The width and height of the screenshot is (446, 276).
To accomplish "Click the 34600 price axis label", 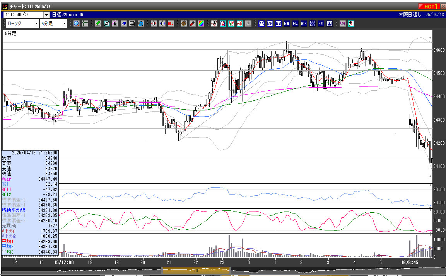I will click(439, 50).
